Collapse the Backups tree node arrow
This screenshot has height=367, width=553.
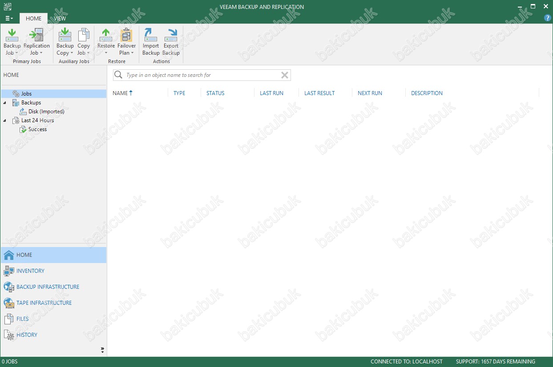(x=5, y=103)
